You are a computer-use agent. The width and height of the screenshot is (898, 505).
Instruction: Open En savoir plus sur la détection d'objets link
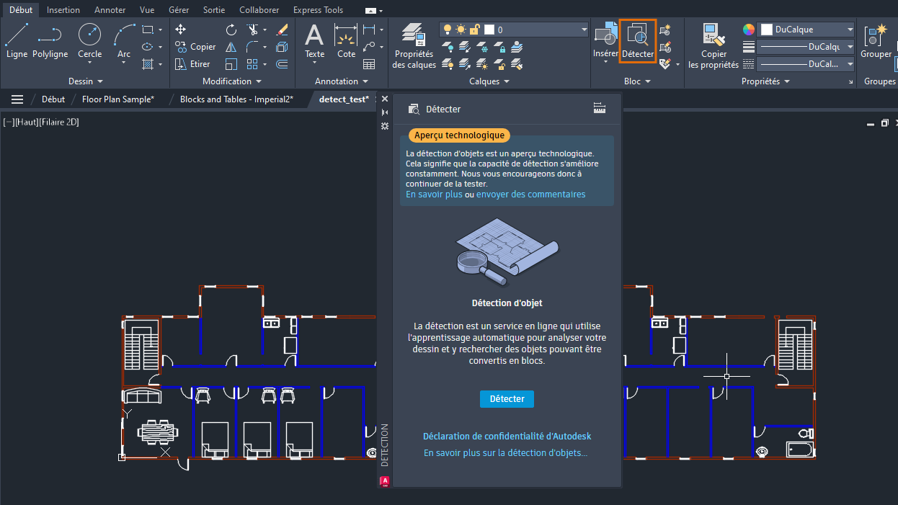505,453
